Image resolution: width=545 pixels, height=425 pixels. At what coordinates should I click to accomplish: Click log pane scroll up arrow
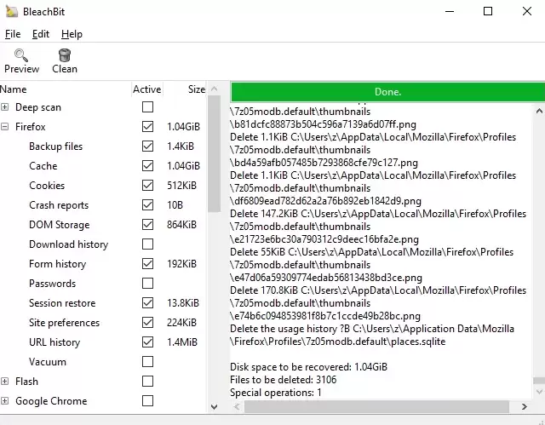[539, 112]
